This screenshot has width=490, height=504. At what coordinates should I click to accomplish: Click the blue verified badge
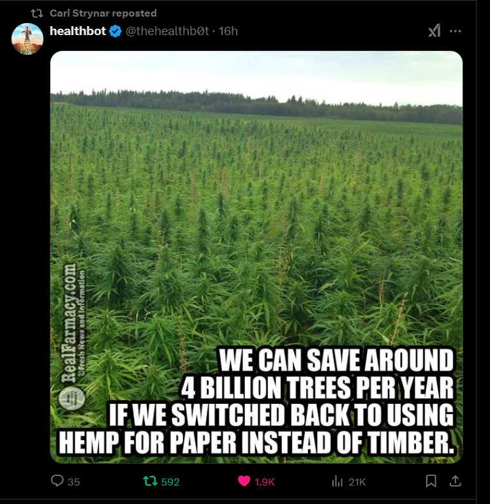tap(115, 31)
